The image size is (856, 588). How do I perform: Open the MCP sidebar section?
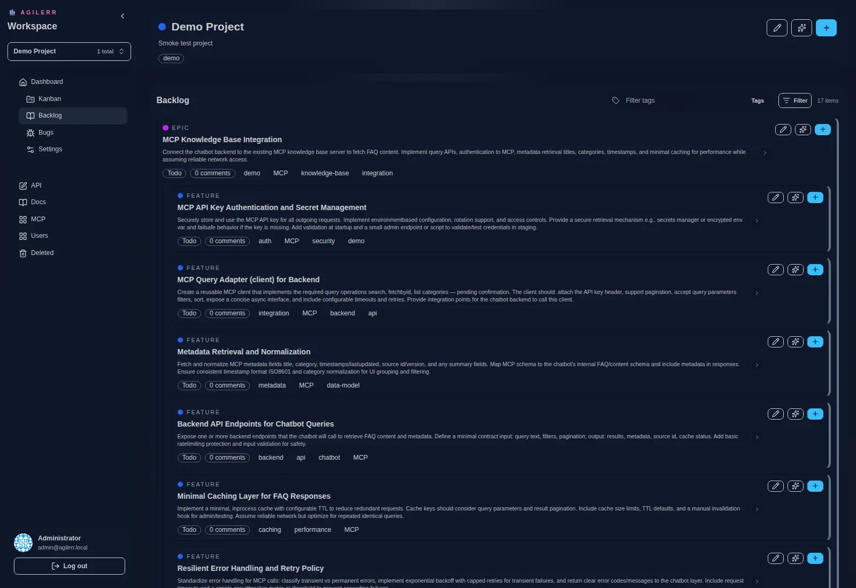[38, 219]
